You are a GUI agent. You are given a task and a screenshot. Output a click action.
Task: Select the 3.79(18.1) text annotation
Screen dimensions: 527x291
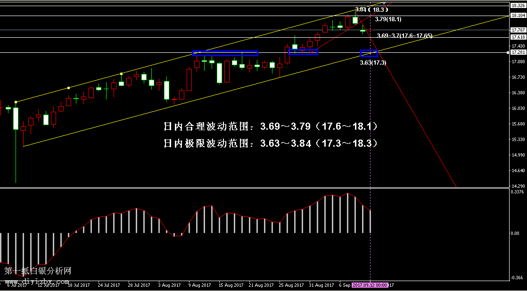(x=388, y=19)
